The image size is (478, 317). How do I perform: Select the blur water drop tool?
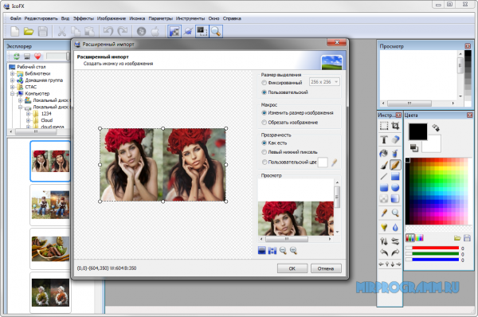395,227
